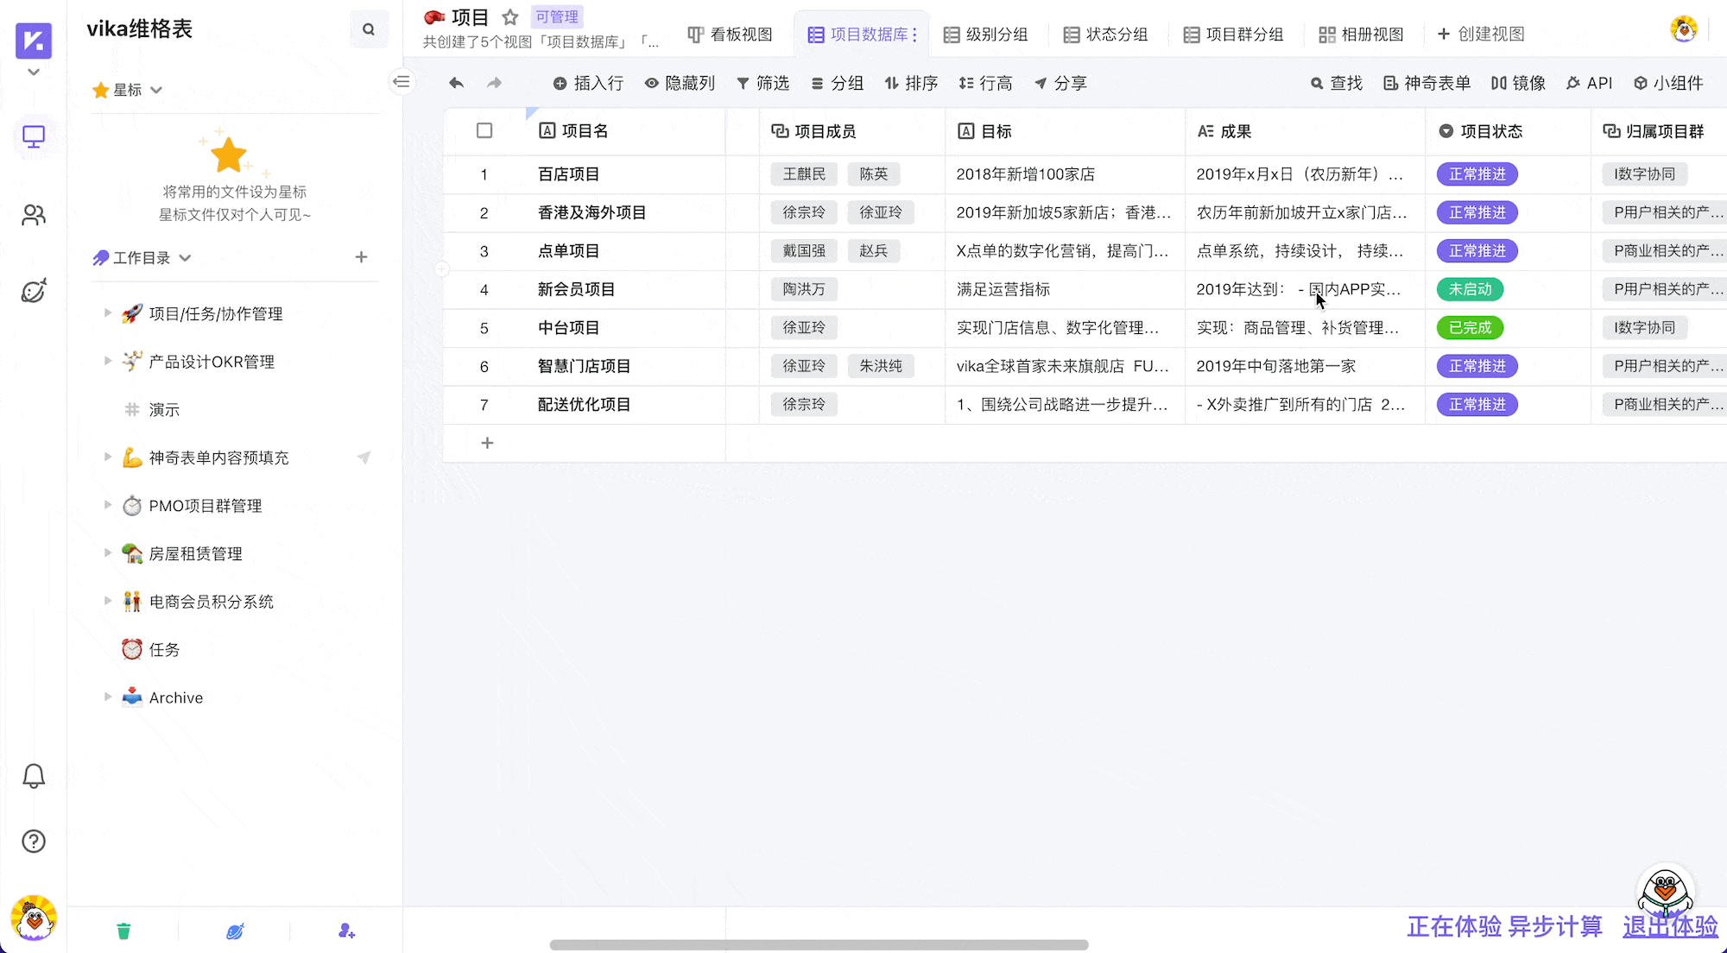
Task: Star the 项目 datasheet via star icon
Action: (509, 16)
